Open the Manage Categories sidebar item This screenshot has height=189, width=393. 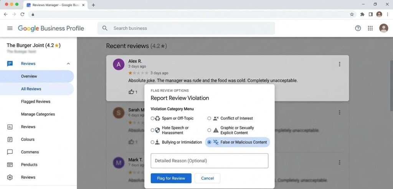(x=38, y=114)
